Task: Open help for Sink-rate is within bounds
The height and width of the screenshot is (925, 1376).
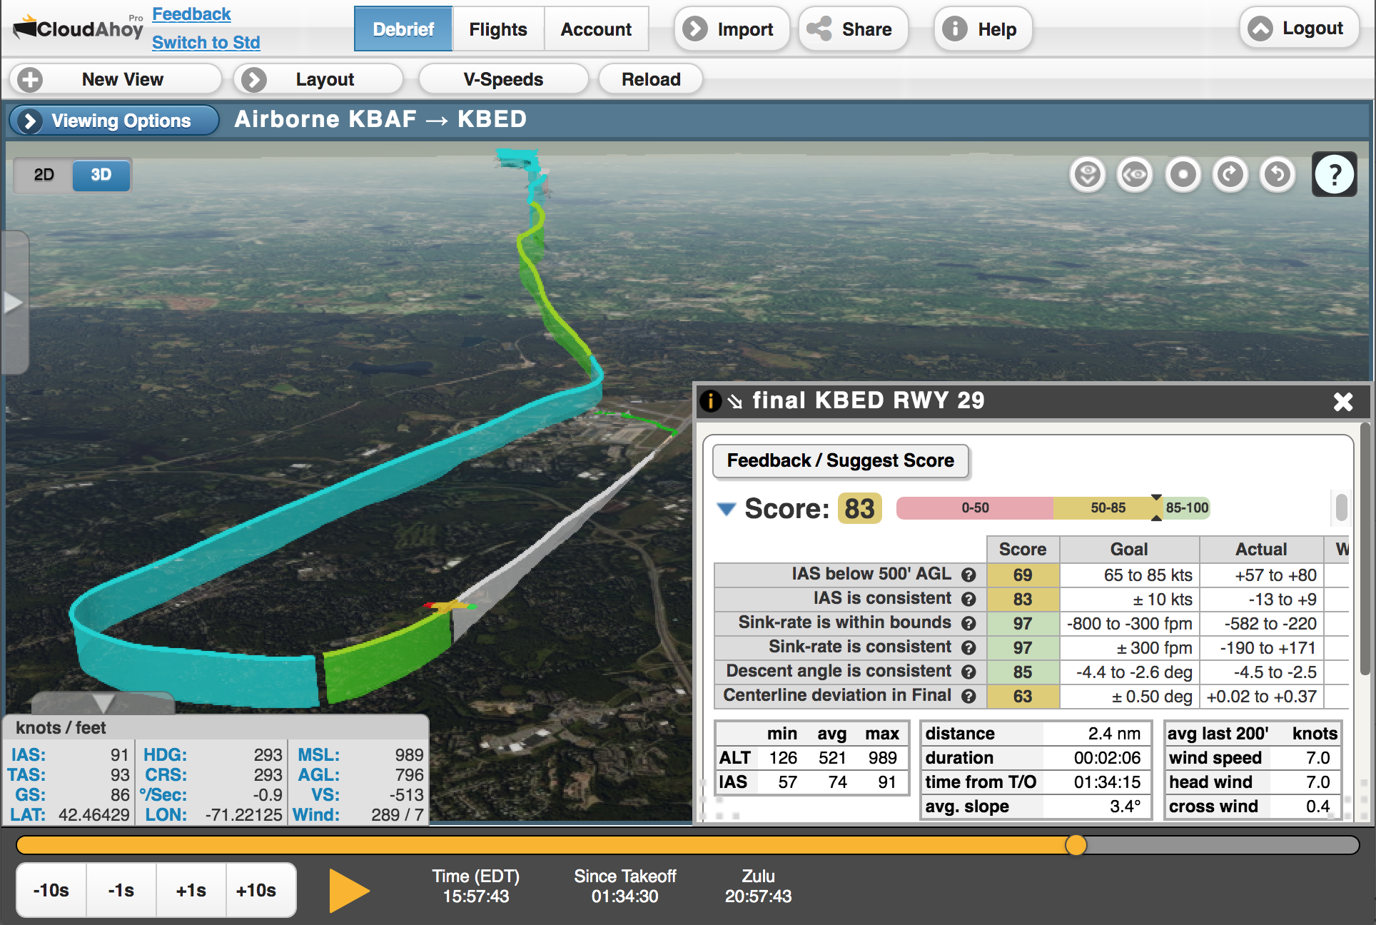Action: (x=968, y=623)
